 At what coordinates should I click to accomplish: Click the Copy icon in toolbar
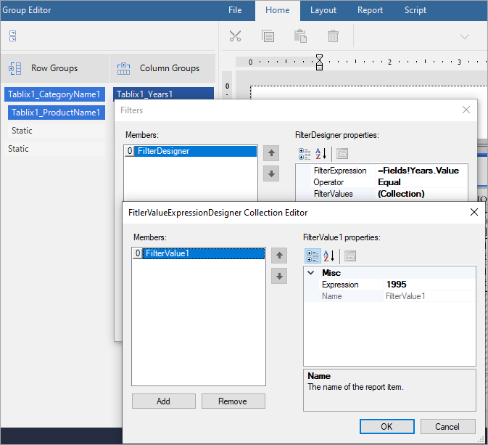pos(268,36)
